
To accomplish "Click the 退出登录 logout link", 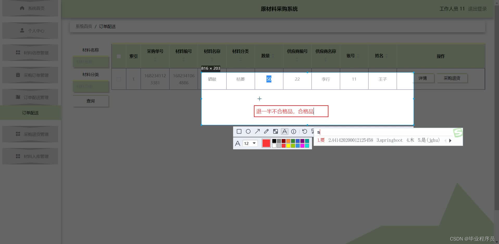I will (477, 9).
